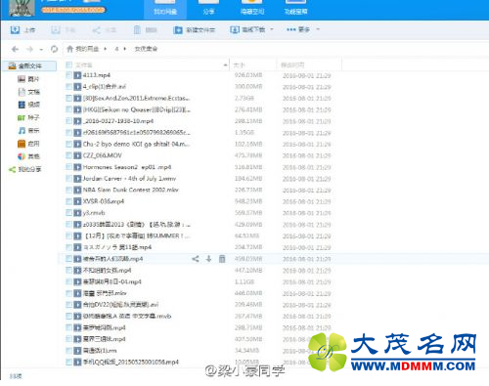Screen dimensions: 489x386
Task: Click the breadcrumb arrow after 我的网盘
Action: point(105,49)
